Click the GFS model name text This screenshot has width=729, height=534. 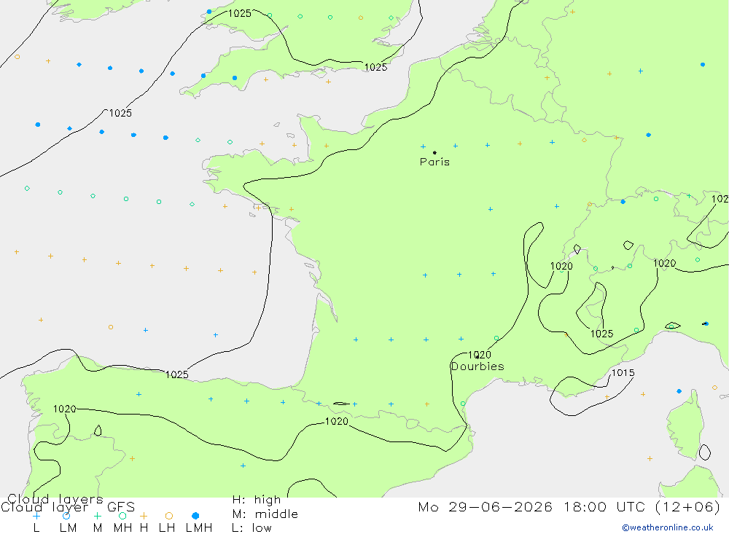121,506
